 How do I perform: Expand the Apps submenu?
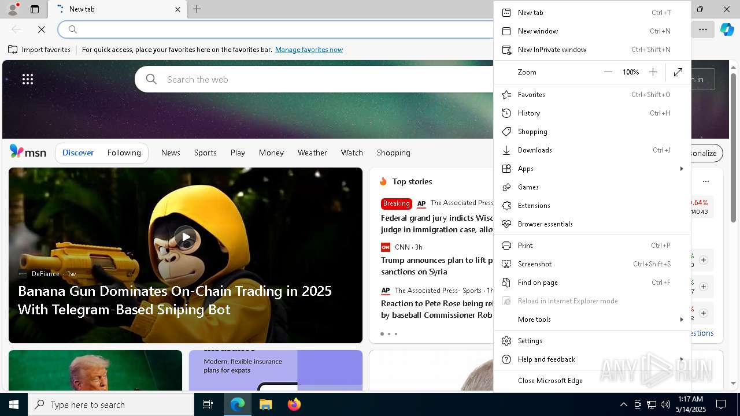592,169
